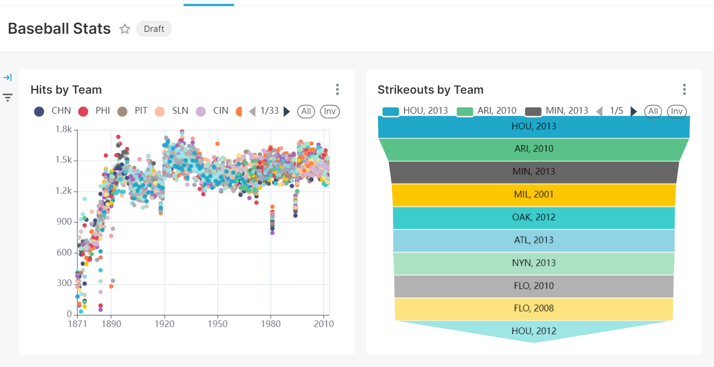Open the Hits by Team three-dot menu
The image size is (714, 367).
(x=337, y=89)
